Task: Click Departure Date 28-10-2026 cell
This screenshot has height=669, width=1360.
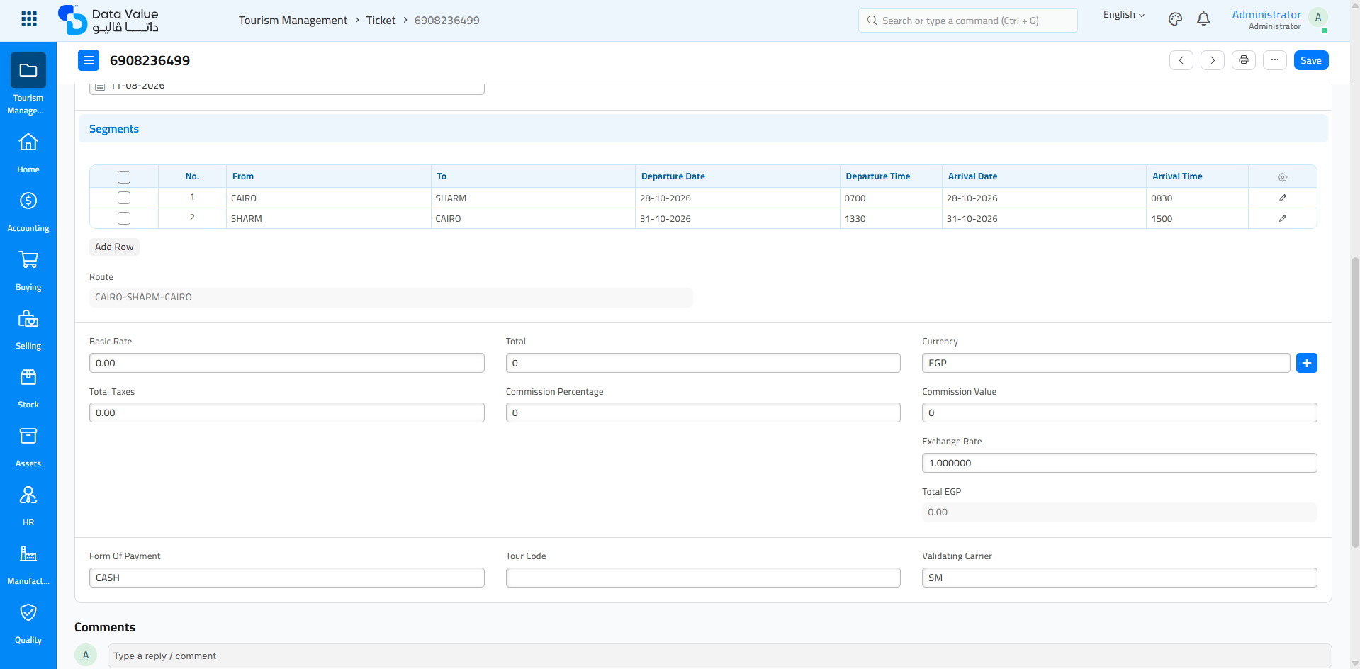Action: (738, 198)
